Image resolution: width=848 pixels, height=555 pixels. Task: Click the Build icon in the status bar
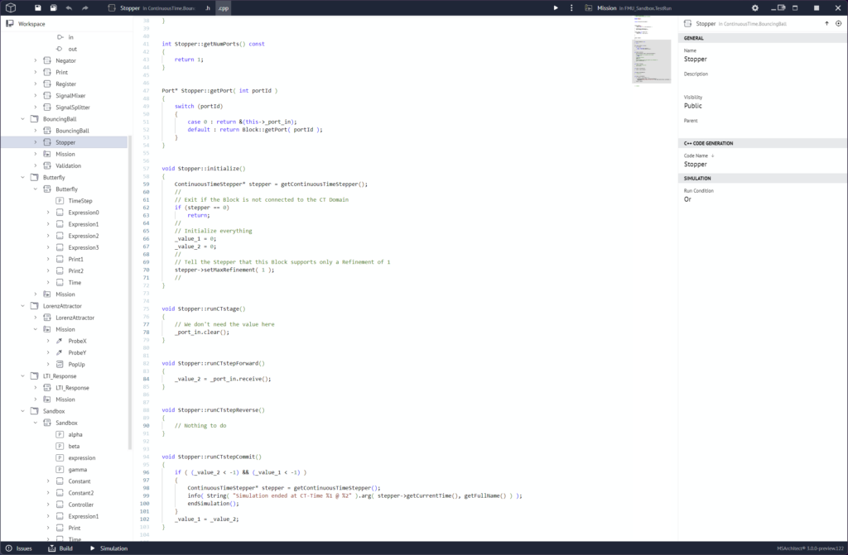click(x=52, y=548)
